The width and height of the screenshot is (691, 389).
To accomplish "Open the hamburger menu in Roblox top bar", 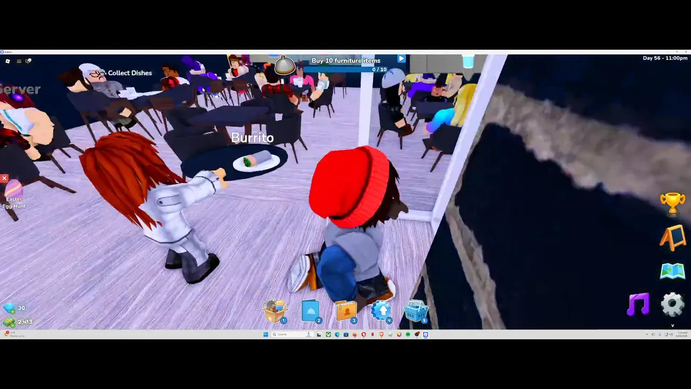I will coord(19,61).
